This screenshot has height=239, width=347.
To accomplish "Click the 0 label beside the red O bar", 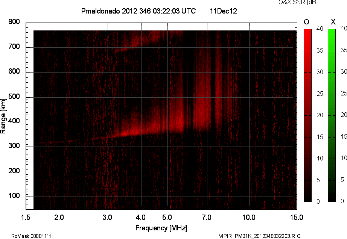I will 318,201.
